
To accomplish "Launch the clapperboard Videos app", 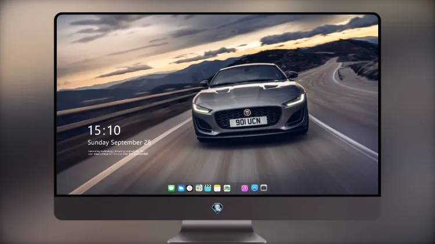I will [x=208, y=188].
